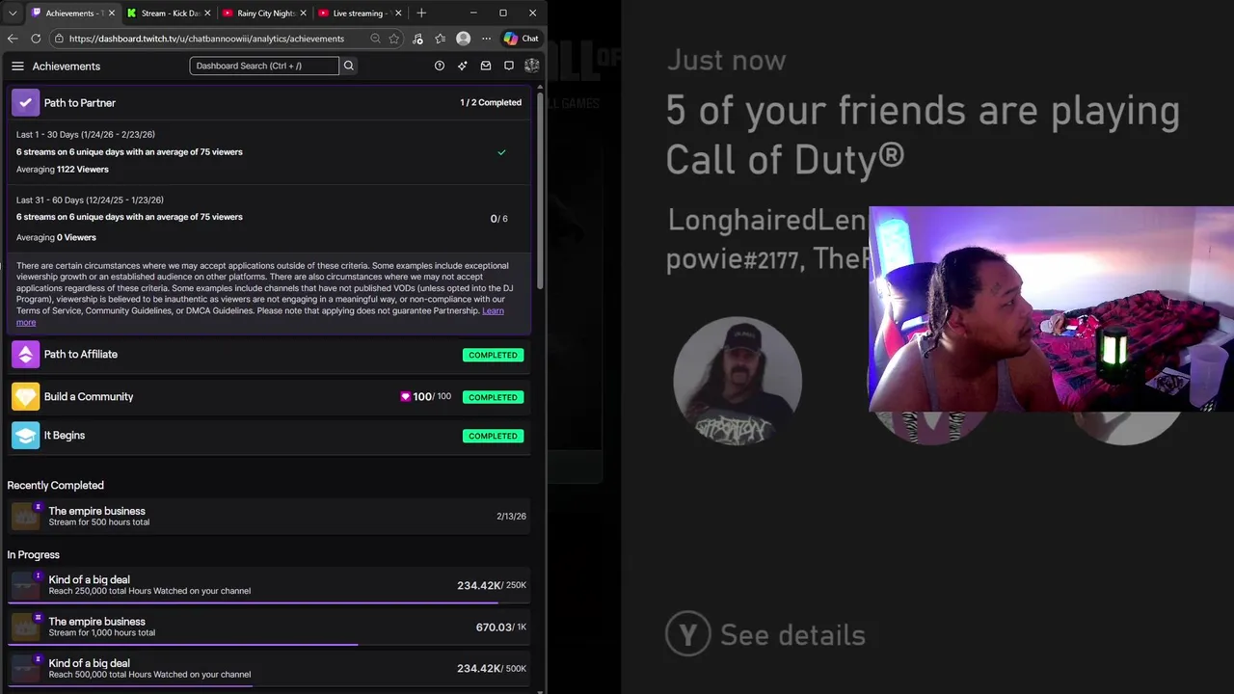Click the In Progress heading
Image resolution: width=1234 pixels, height=694 pixels.
coord(33,554)
